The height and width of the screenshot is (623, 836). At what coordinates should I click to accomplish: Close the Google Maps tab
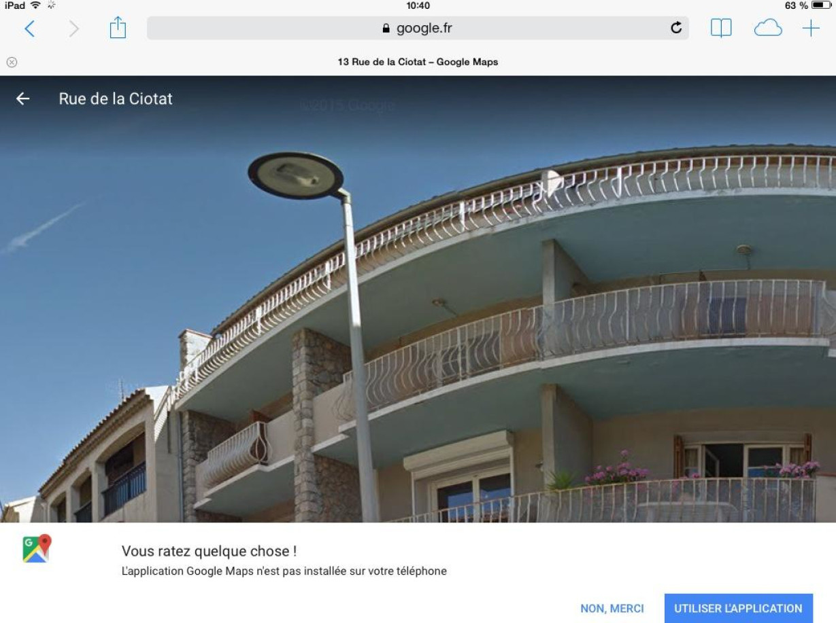[12, 62]
